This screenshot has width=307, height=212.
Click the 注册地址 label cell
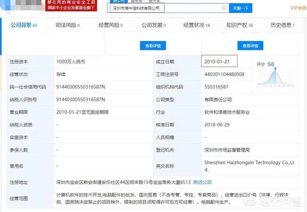click(30, 182)
